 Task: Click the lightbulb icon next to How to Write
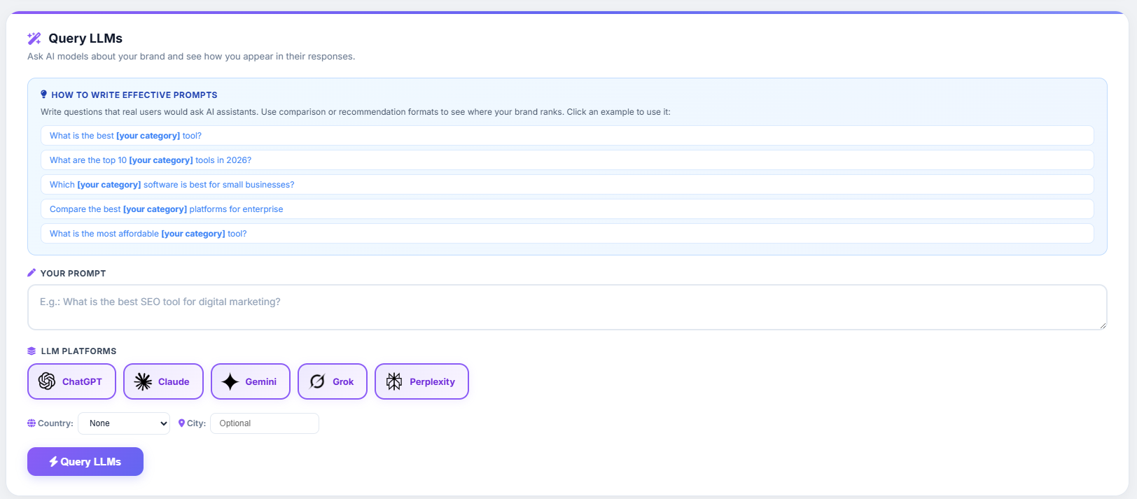[44, 94]
